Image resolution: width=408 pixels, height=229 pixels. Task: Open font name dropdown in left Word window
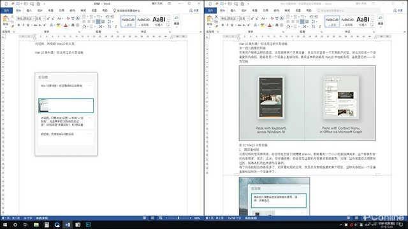pyautogui.click(x=33, y=18)
